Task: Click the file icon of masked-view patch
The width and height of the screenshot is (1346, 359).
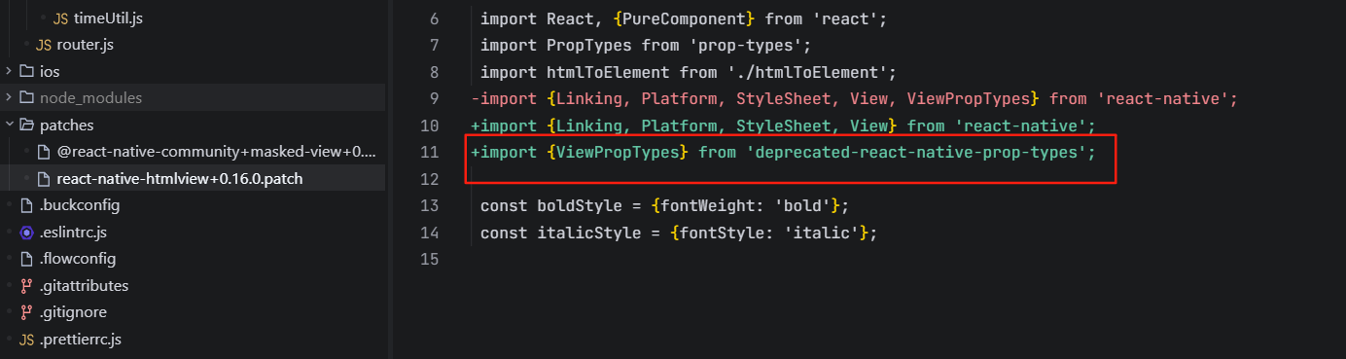Action: coord(43,152)
